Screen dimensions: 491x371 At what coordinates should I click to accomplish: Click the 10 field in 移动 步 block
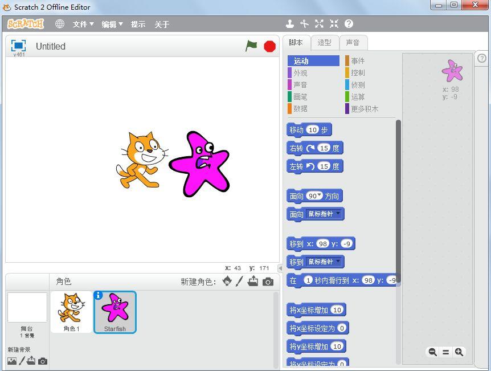tap(313, 130)
